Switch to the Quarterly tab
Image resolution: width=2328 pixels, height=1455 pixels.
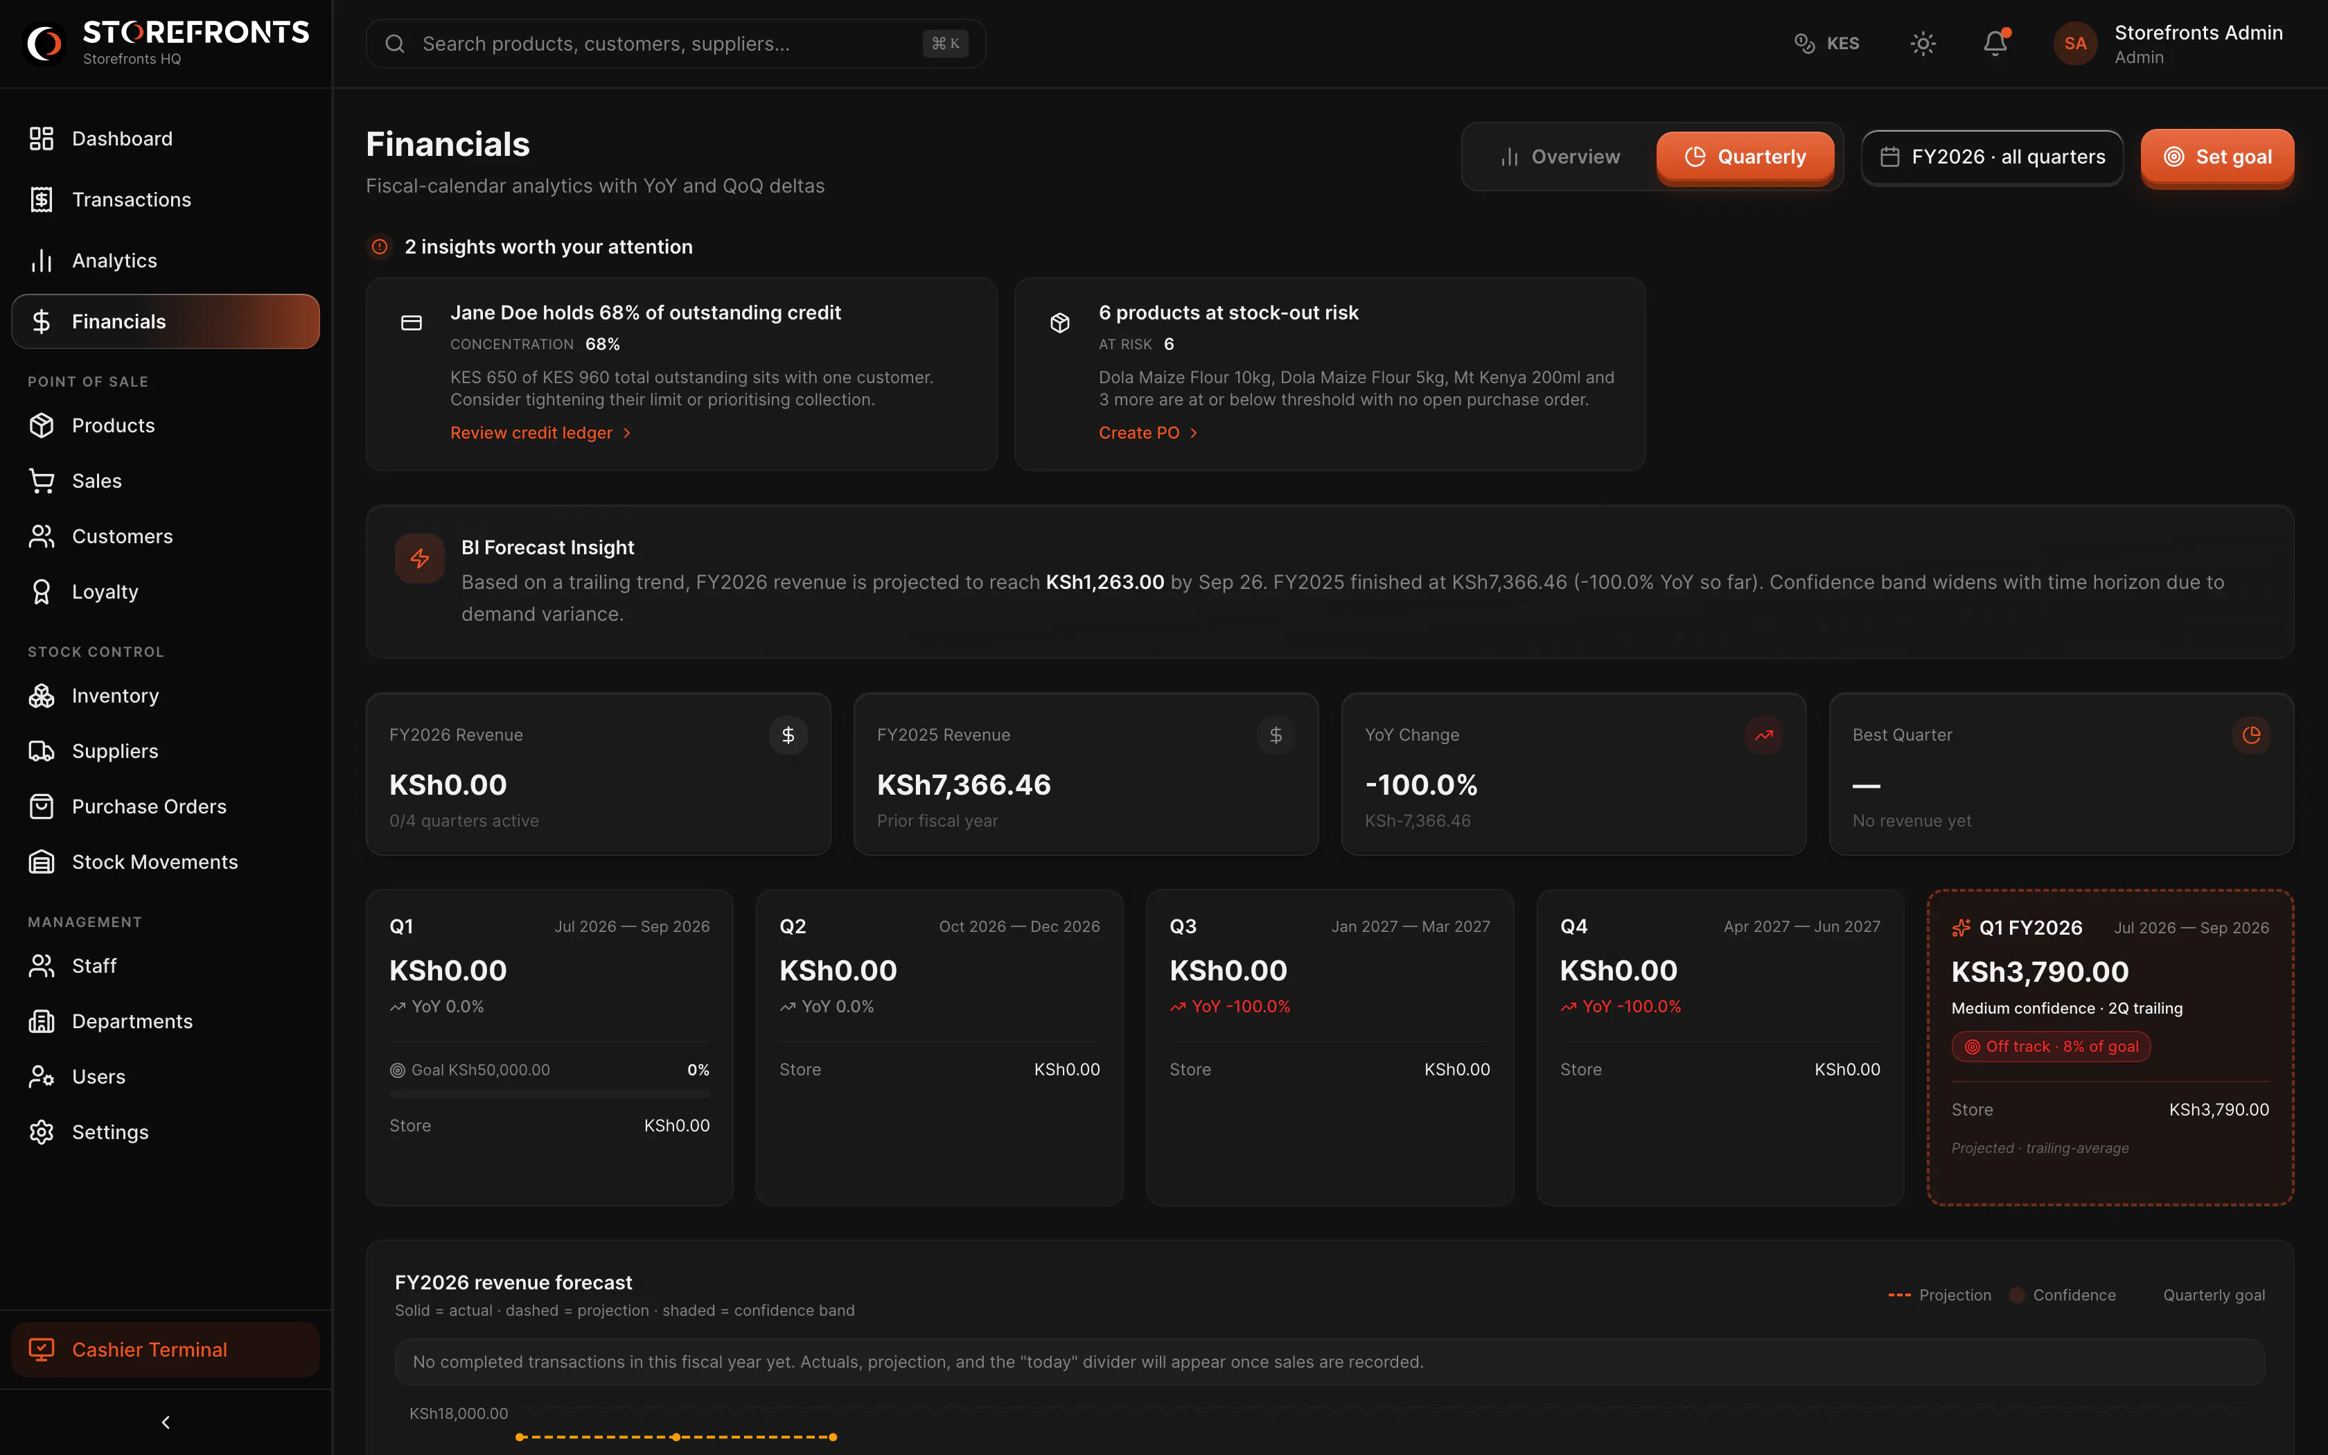(x=1745, y=157)
